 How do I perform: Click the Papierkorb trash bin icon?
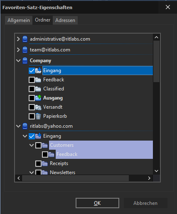click(38, 116)
